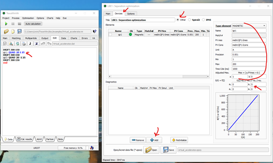Click the Elements table scrollbar right arrow
The width and height of the screenshot is (273, 163).
point(208,77)
